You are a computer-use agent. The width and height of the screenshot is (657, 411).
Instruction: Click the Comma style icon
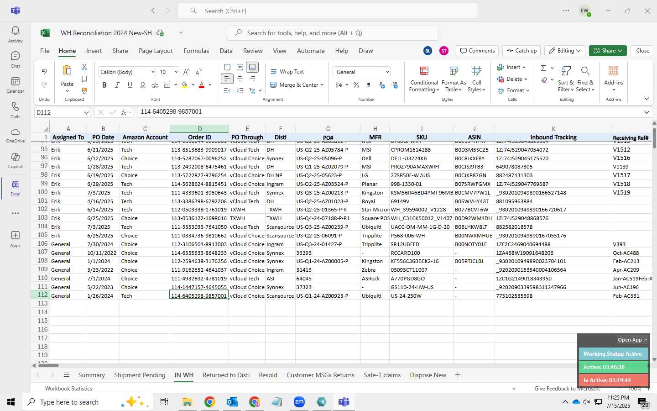368,85
